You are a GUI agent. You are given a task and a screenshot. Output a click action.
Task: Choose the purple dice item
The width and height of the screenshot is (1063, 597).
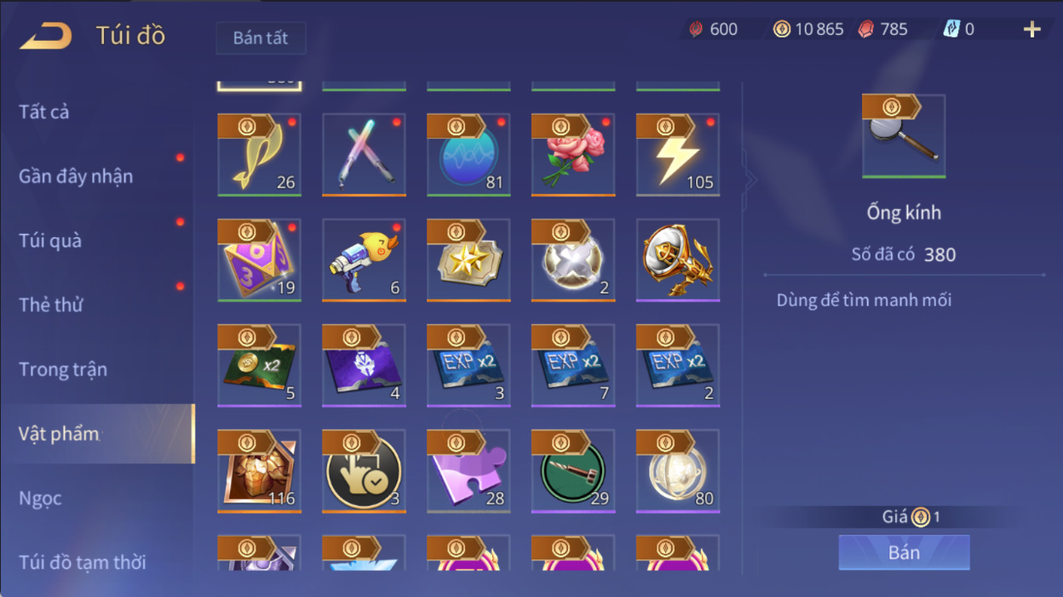[x=259, y=260]
